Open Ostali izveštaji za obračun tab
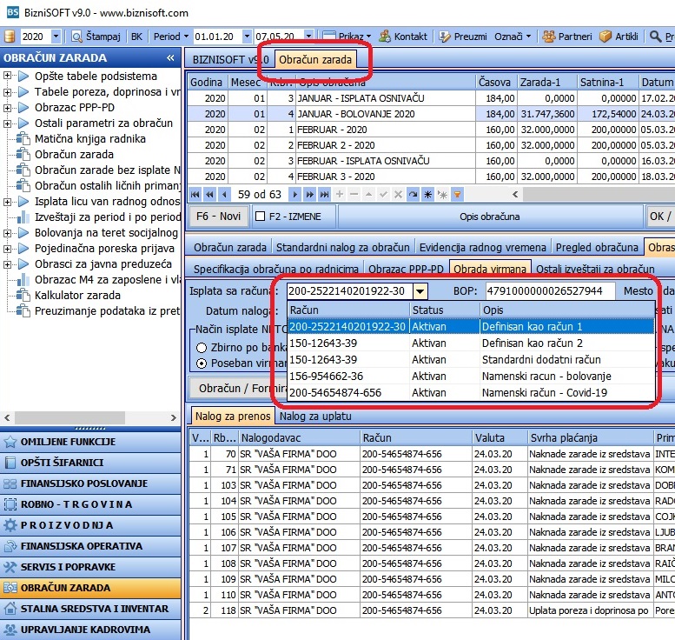The width and height of the screenshot is (675, 640). (595, 269)
